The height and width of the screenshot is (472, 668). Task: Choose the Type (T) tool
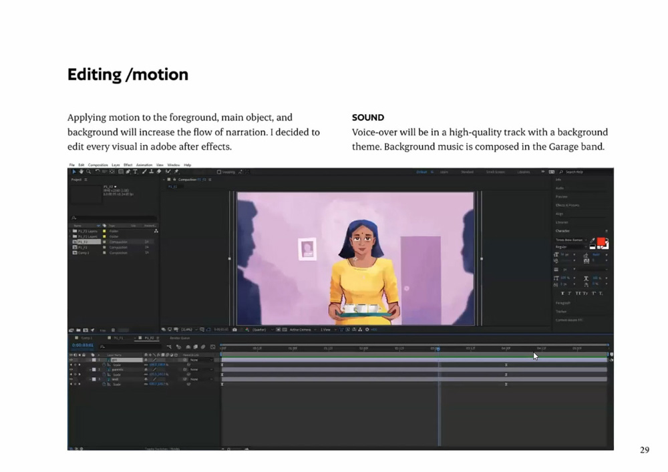(x=136, y=172)
